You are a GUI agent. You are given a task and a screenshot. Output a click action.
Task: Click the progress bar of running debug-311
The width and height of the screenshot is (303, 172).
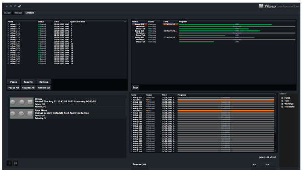click(237, 38)
